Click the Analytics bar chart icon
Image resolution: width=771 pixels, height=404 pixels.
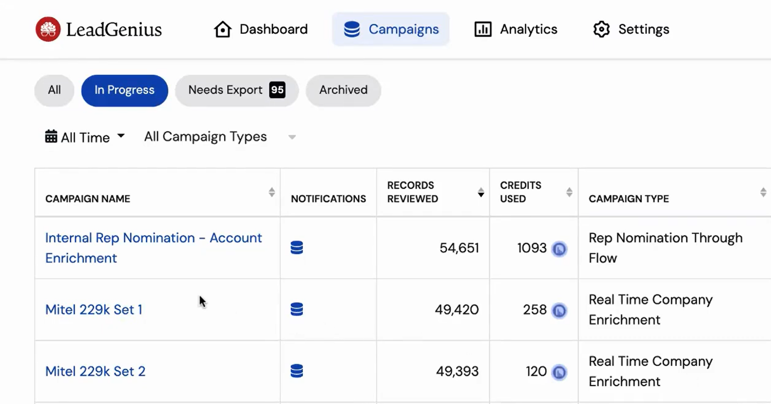(x=483, y=29)
